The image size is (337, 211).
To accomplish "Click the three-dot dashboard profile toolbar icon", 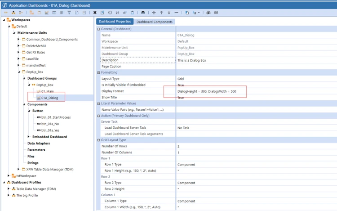I will coord(13,13).
